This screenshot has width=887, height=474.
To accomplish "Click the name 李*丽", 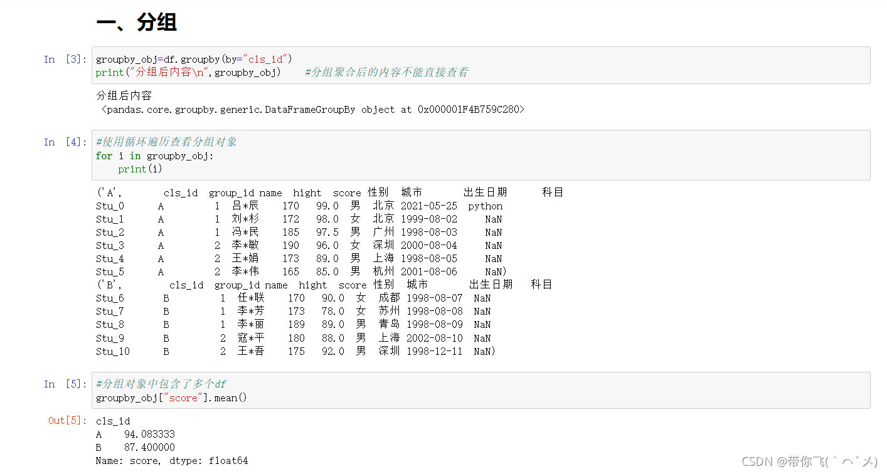I will (251, 325).
